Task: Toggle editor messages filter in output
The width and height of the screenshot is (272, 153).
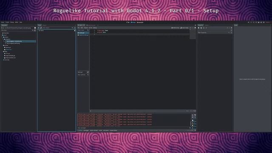Action: point(194,127)
